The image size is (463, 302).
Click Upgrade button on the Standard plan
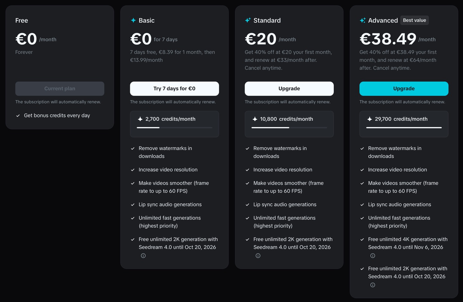[x=289, y=88]
